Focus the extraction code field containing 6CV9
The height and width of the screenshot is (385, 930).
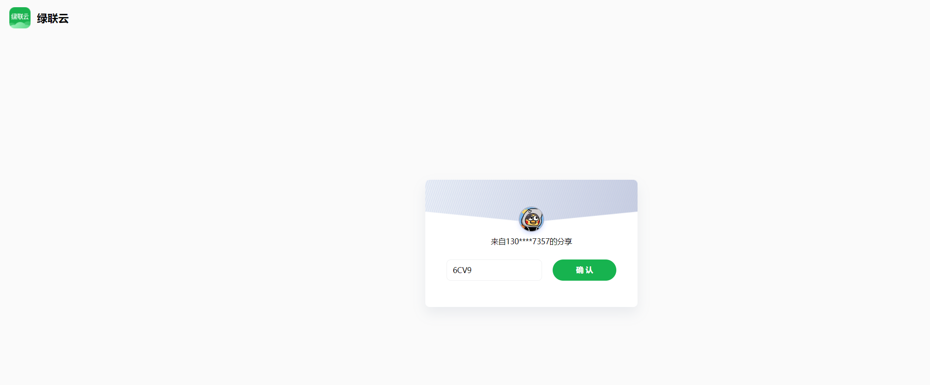tap(494, 270)
